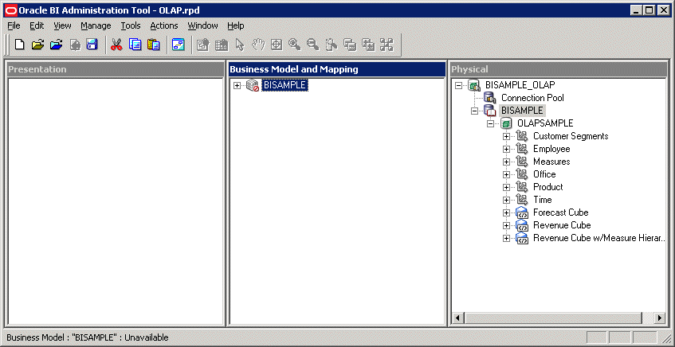
Task: Open the Window menu
Action: click(x=202, y=25)
